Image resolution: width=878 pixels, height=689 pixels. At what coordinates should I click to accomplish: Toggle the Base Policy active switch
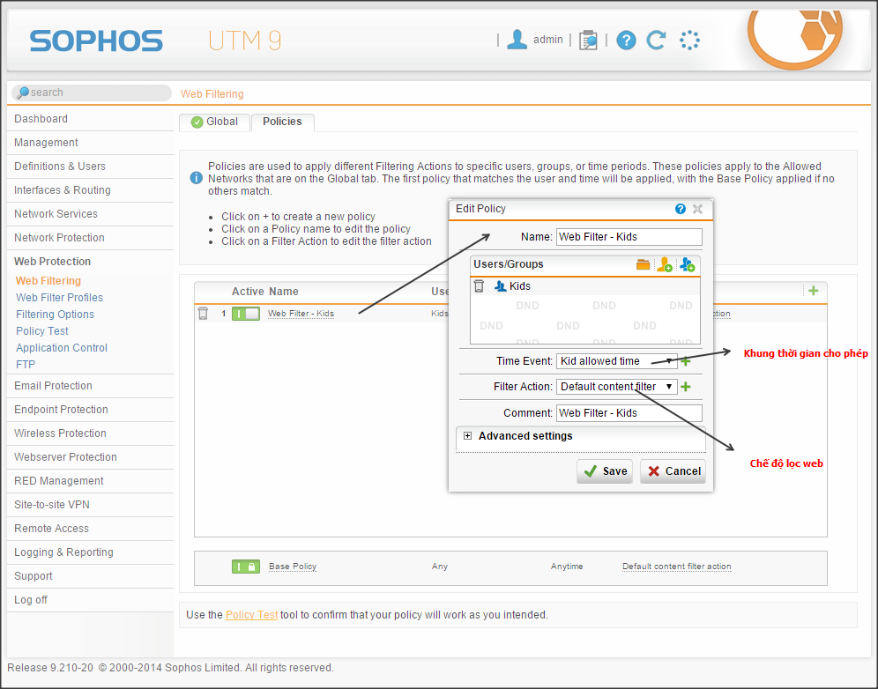tap(246, 567)
